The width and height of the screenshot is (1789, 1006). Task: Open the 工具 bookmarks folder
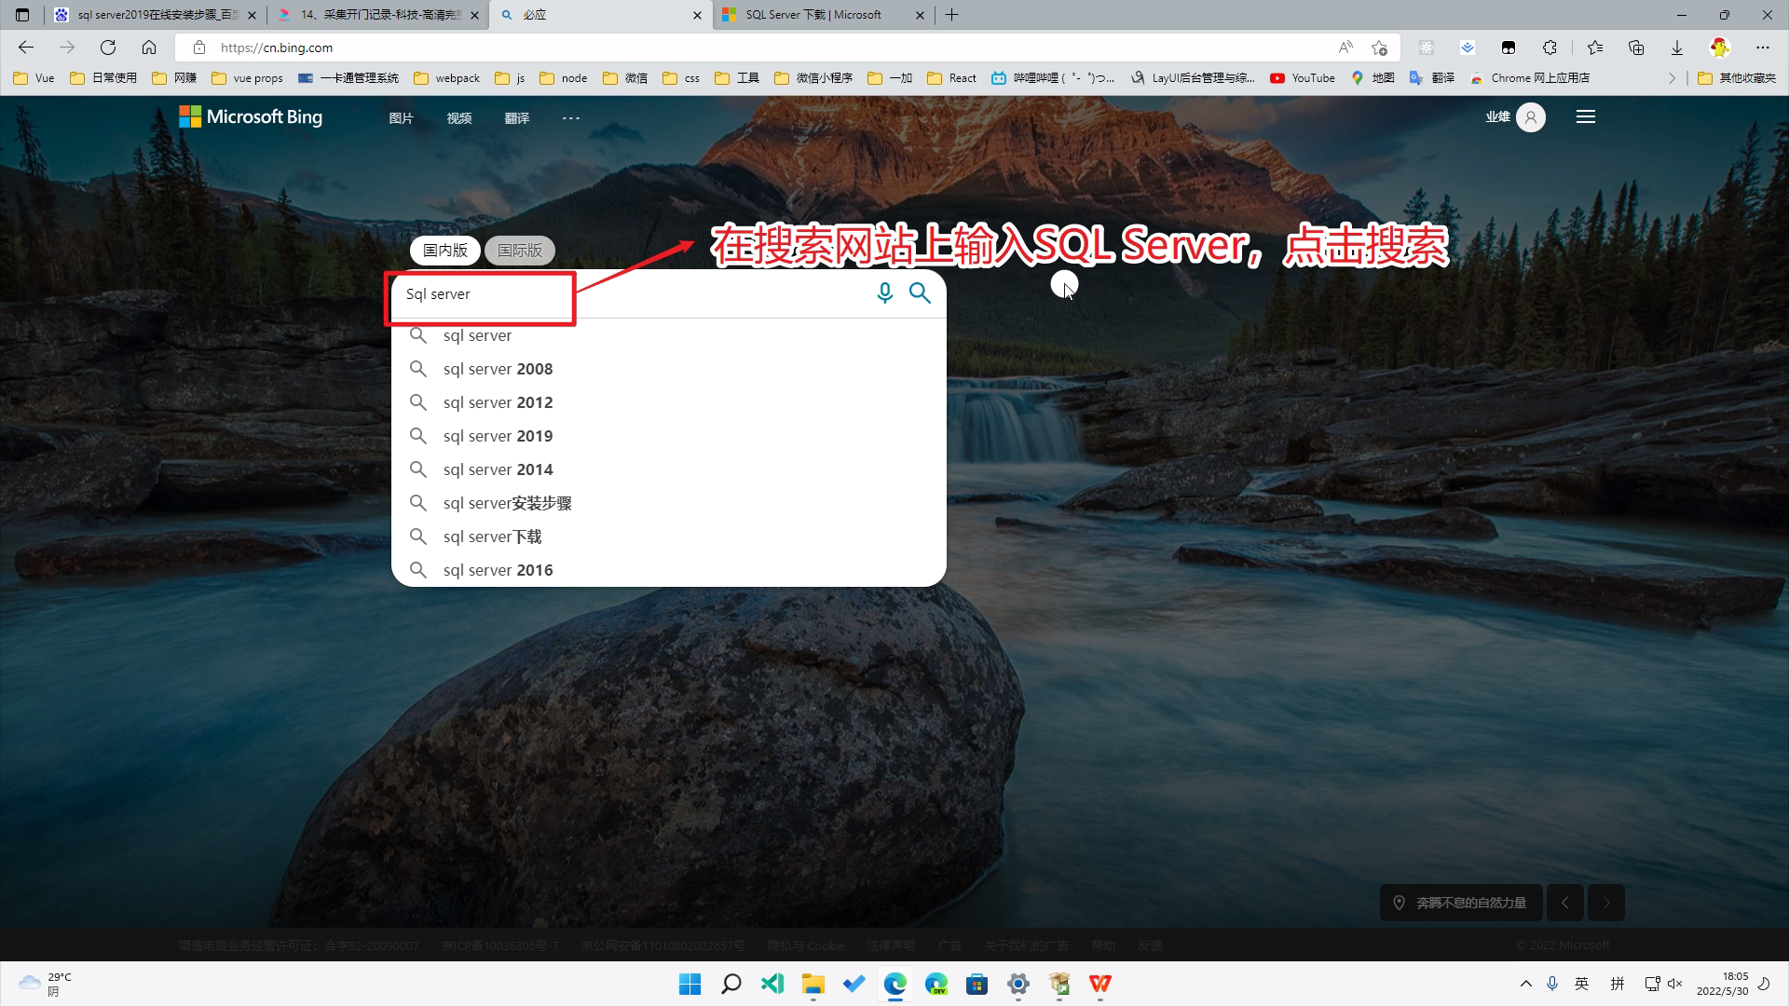(737, 78)
